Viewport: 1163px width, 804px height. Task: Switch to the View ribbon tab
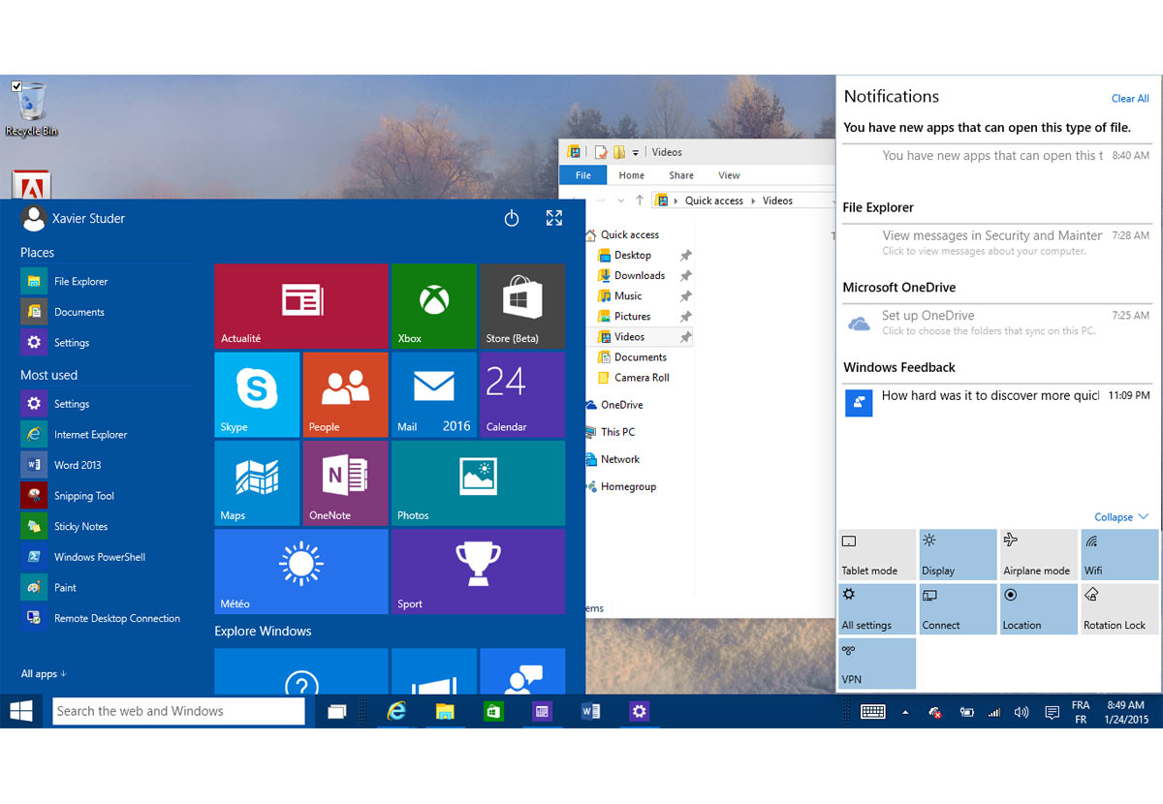(729, 175)
